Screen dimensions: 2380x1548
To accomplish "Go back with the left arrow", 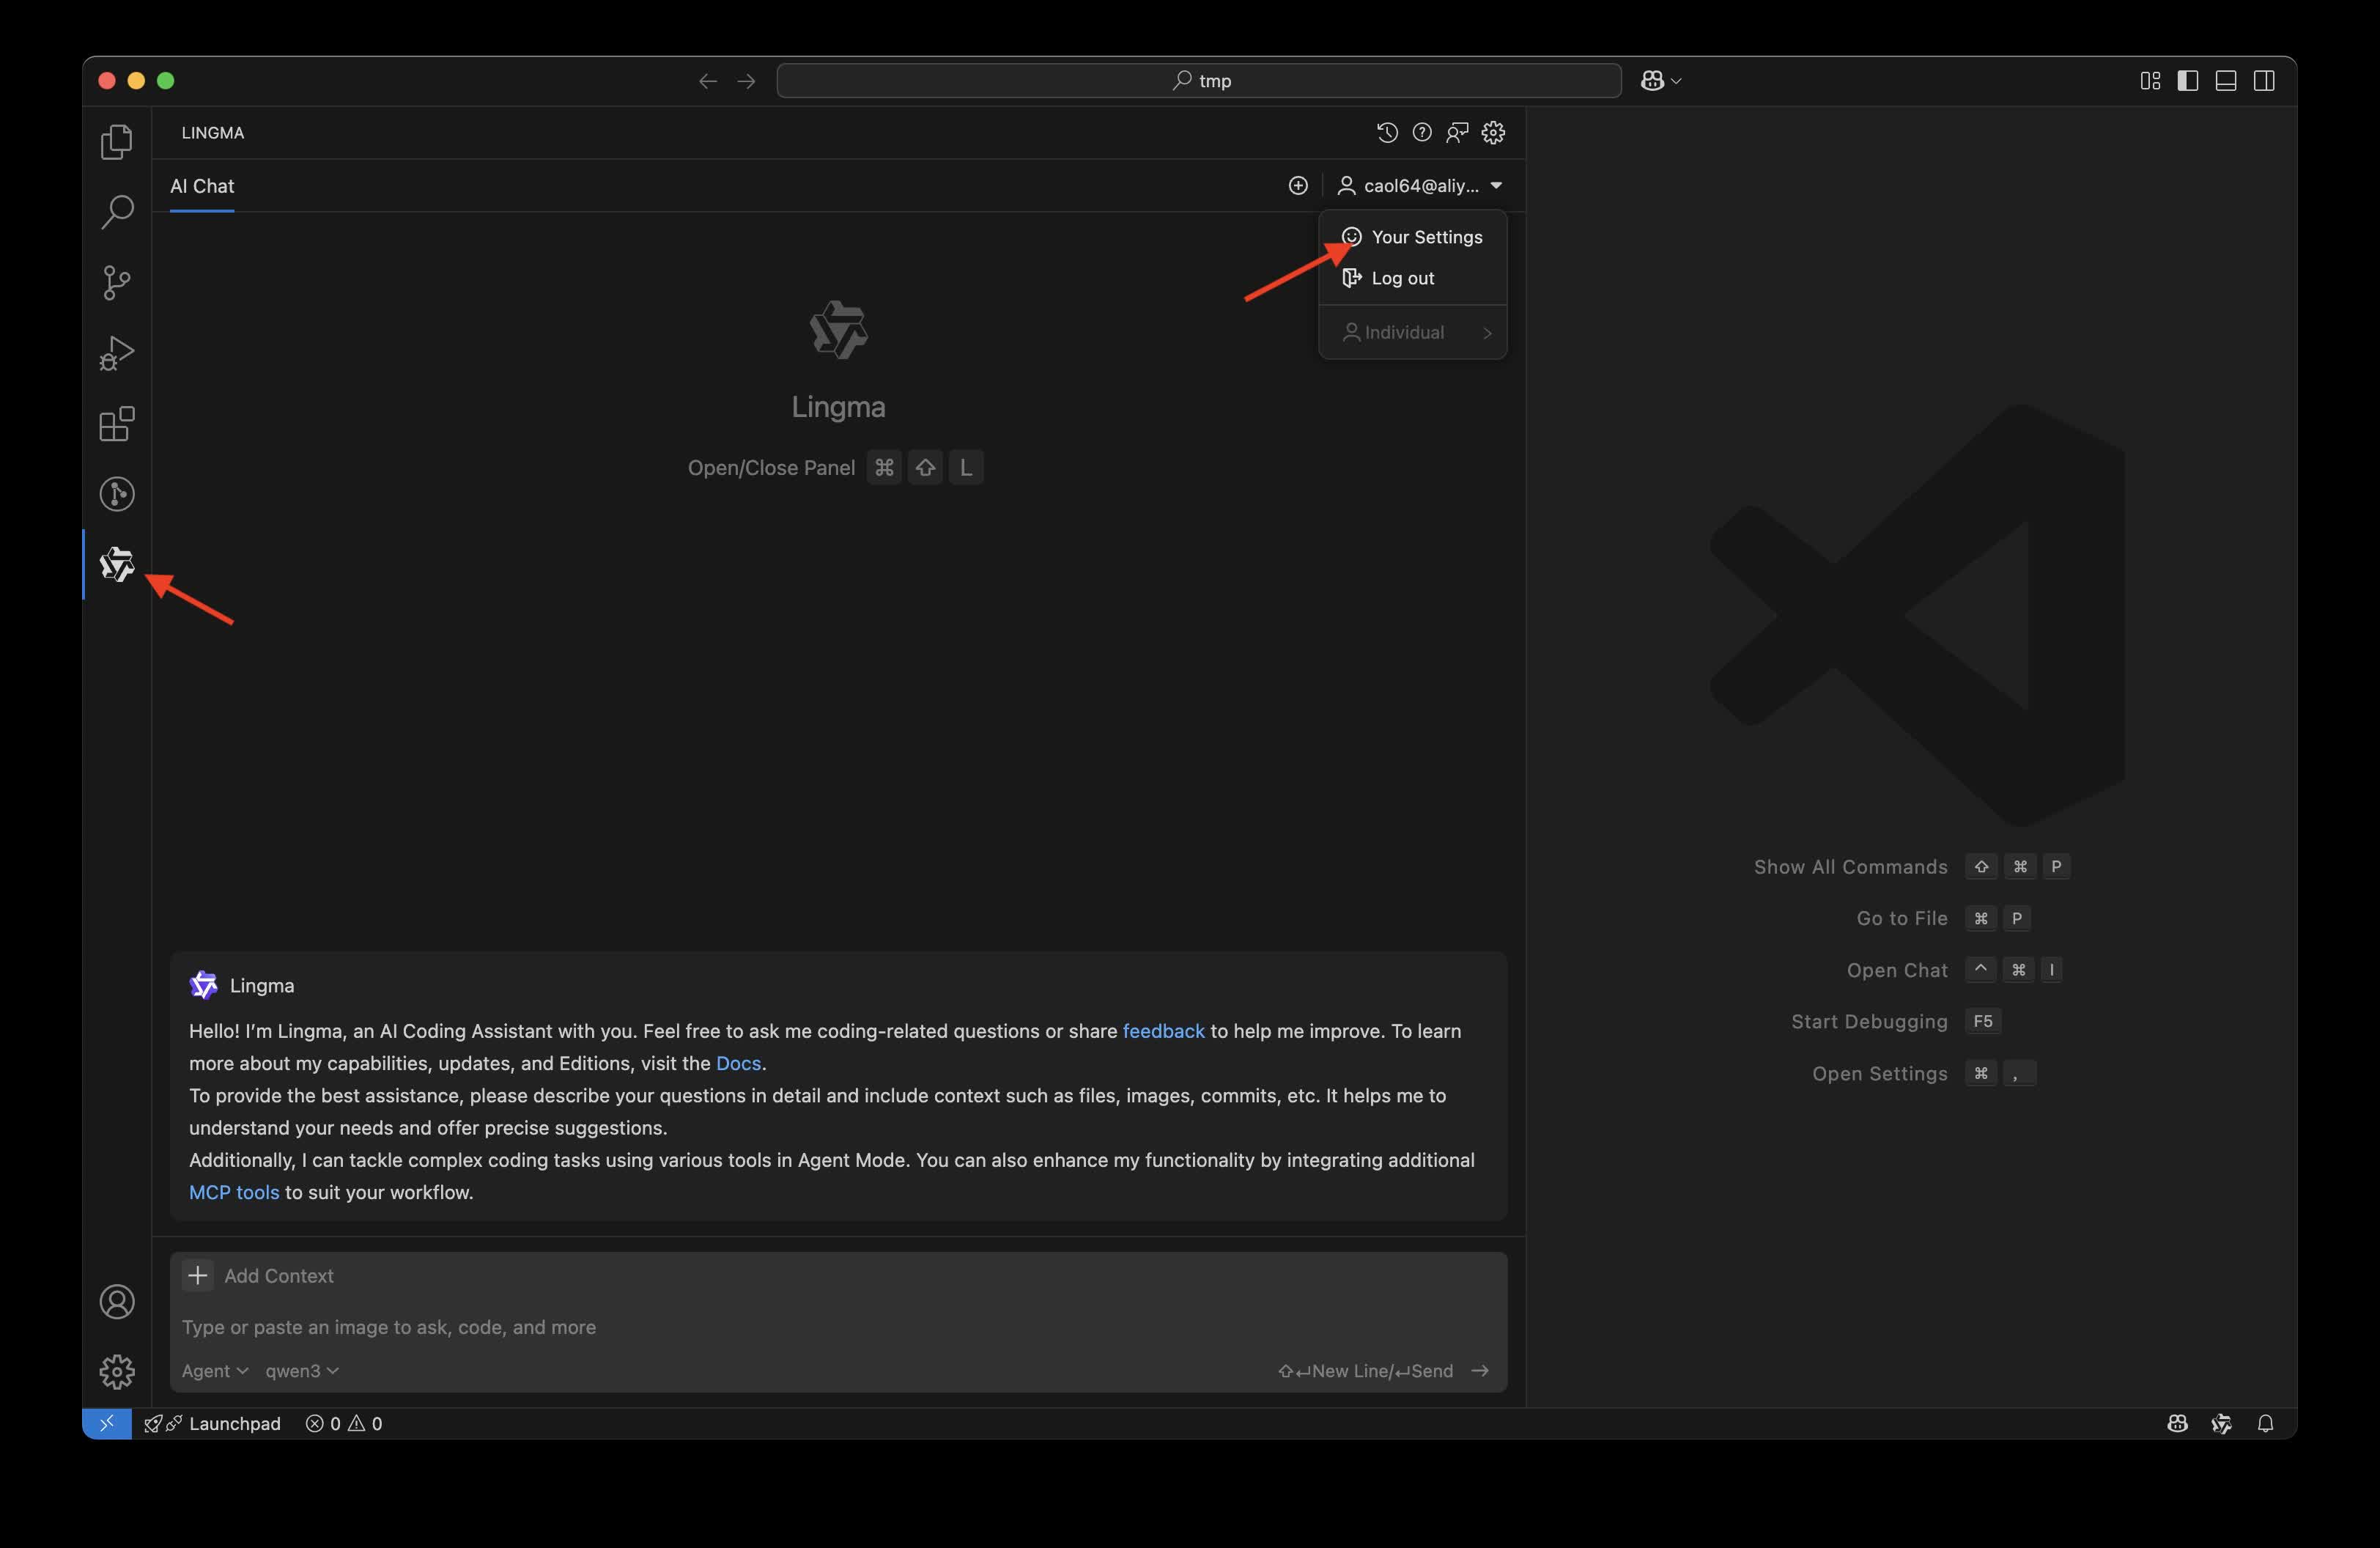I will coord(708,81).
